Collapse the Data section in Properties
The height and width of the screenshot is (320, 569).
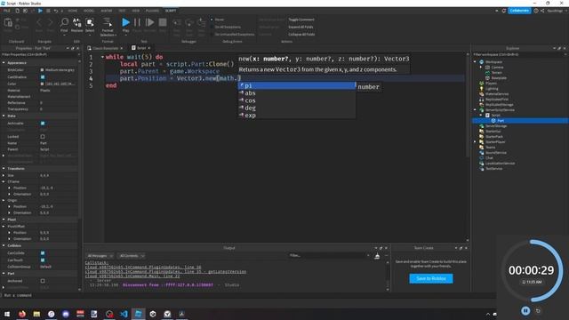[x=4, y=116]
